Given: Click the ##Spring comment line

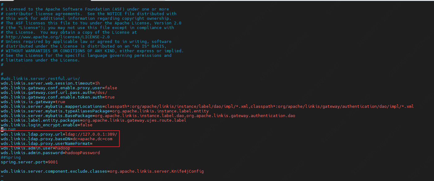Looking at the screenshot, I should pyautogui.click(x=11, y=158).
